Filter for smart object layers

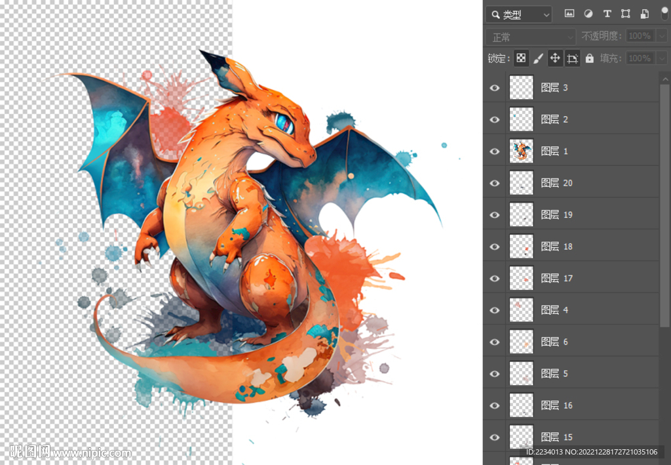(644, 14)
